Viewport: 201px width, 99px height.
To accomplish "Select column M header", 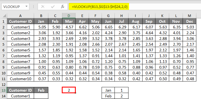I will coord(189,16).
